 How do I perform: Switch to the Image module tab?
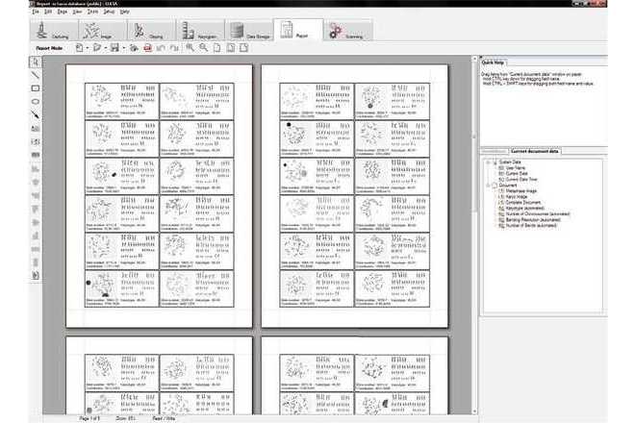102,30
